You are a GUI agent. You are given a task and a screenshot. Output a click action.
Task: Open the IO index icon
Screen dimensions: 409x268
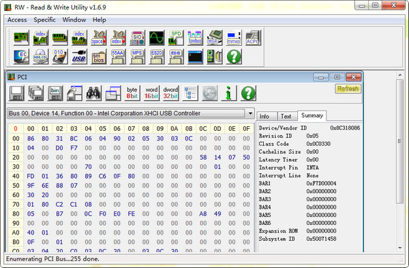pos(118,38)
